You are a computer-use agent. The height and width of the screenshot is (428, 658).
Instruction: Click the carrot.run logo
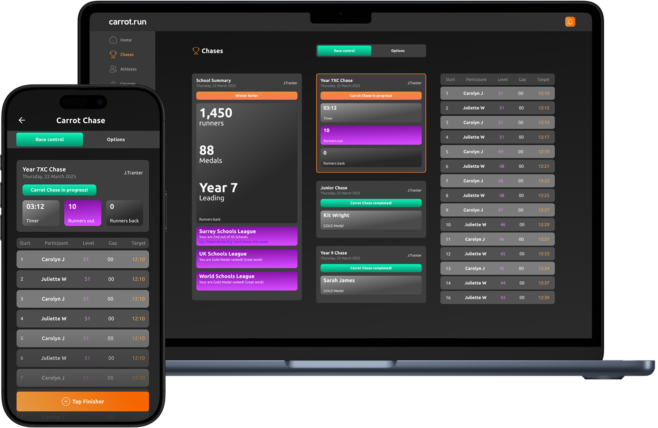127,22
